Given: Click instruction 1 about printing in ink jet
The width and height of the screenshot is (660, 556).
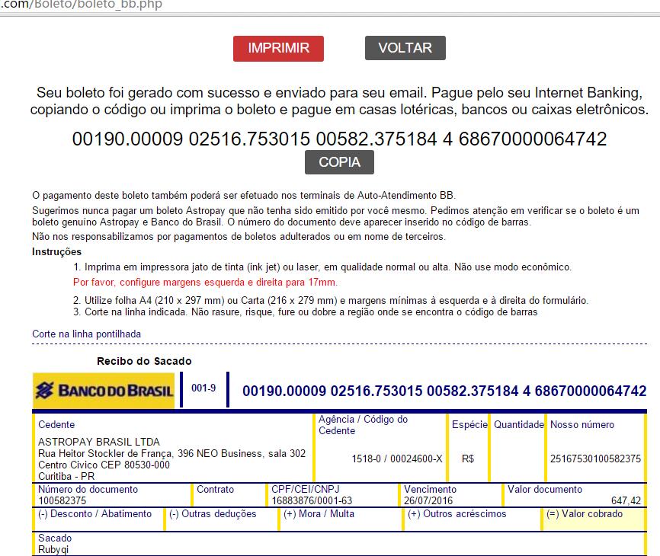Looking at the screenshot, I should 322,267.
